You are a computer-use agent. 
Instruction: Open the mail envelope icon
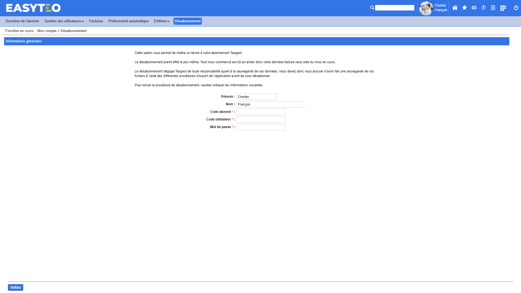pyautogui.click(x=474, y=8)
